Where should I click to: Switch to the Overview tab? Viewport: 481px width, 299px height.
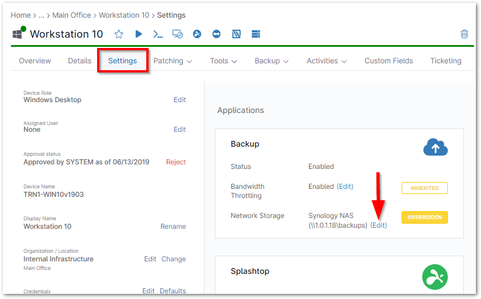pyautogui.click(x=35, y=61)
